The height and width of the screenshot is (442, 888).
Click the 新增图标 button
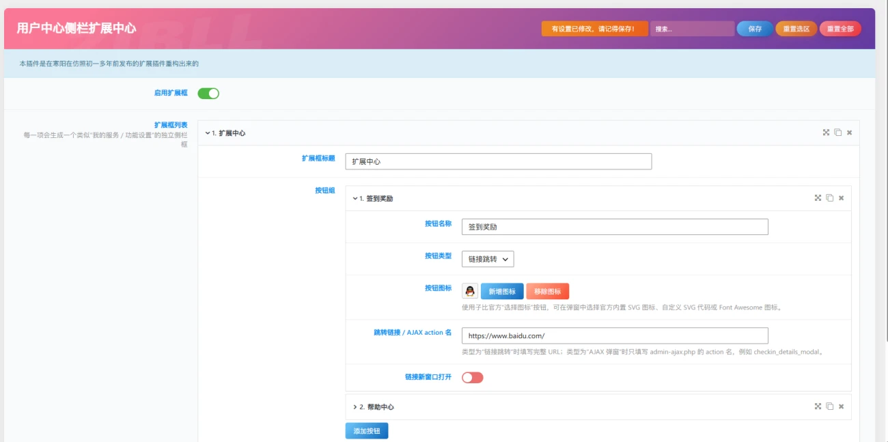click(x=503, y=291)
